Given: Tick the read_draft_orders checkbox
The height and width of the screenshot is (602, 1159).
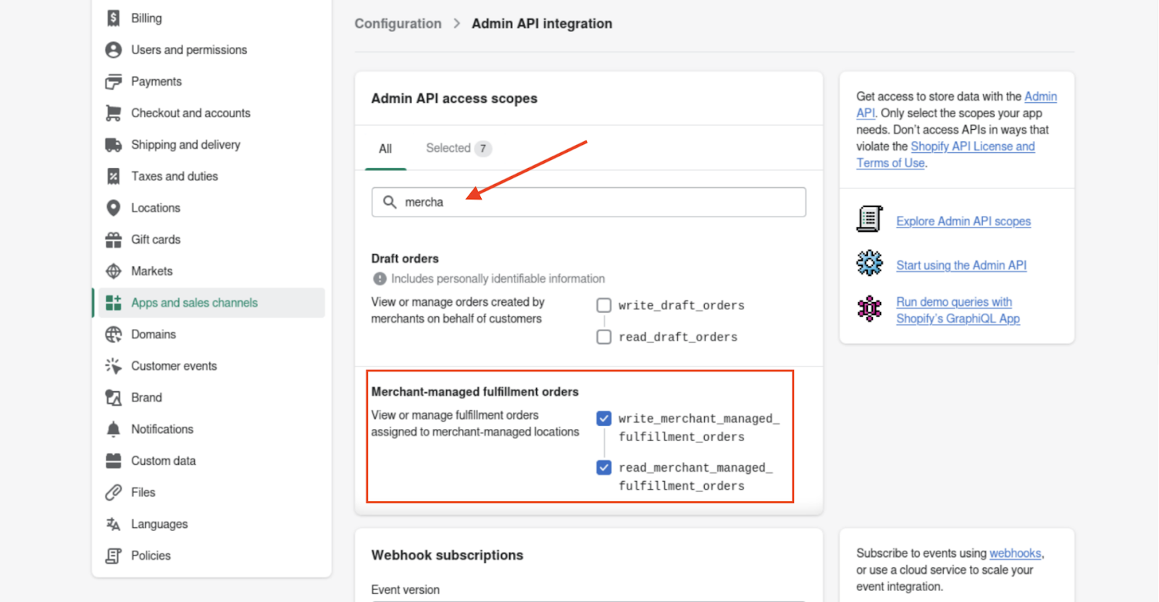Looking at the screenshot, I should pyautogui.click(x=603, y=337).
